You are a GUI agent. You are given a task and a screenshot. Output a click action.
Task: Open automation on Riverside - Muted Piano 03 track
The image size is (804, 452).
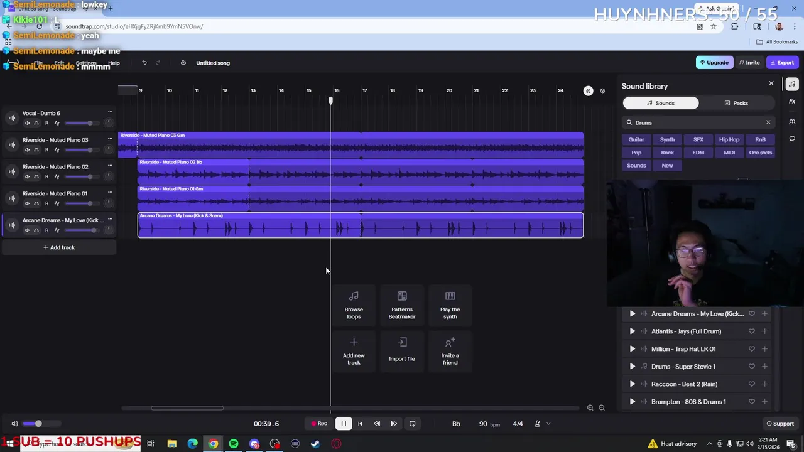pyautogui.click(x=57, y=150)
